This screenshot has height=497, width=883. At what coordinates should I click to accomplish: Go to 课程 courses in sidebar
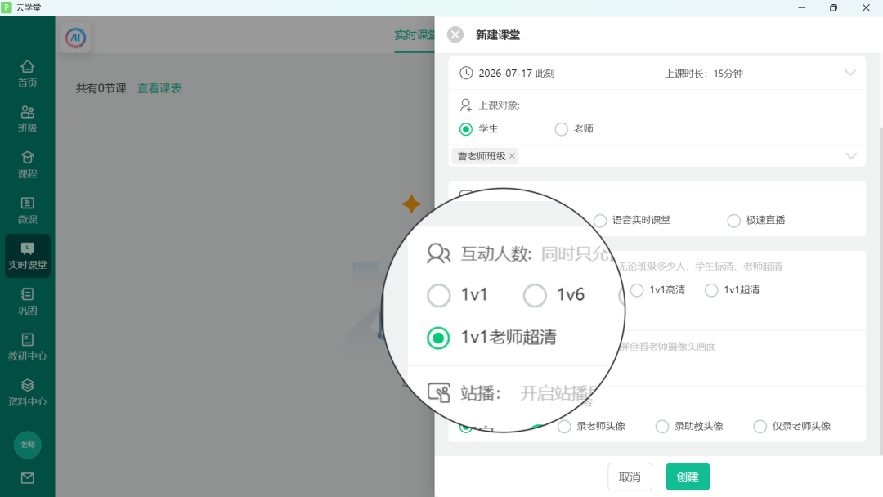click(27, 165)
